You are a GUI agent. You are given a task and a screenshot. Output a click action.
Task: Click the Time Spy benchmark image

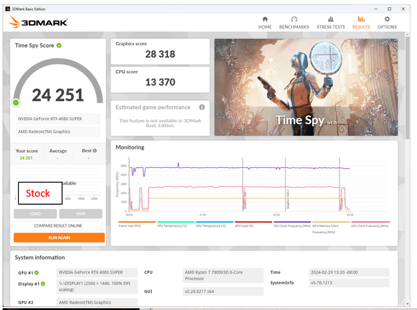pos(306,87)
